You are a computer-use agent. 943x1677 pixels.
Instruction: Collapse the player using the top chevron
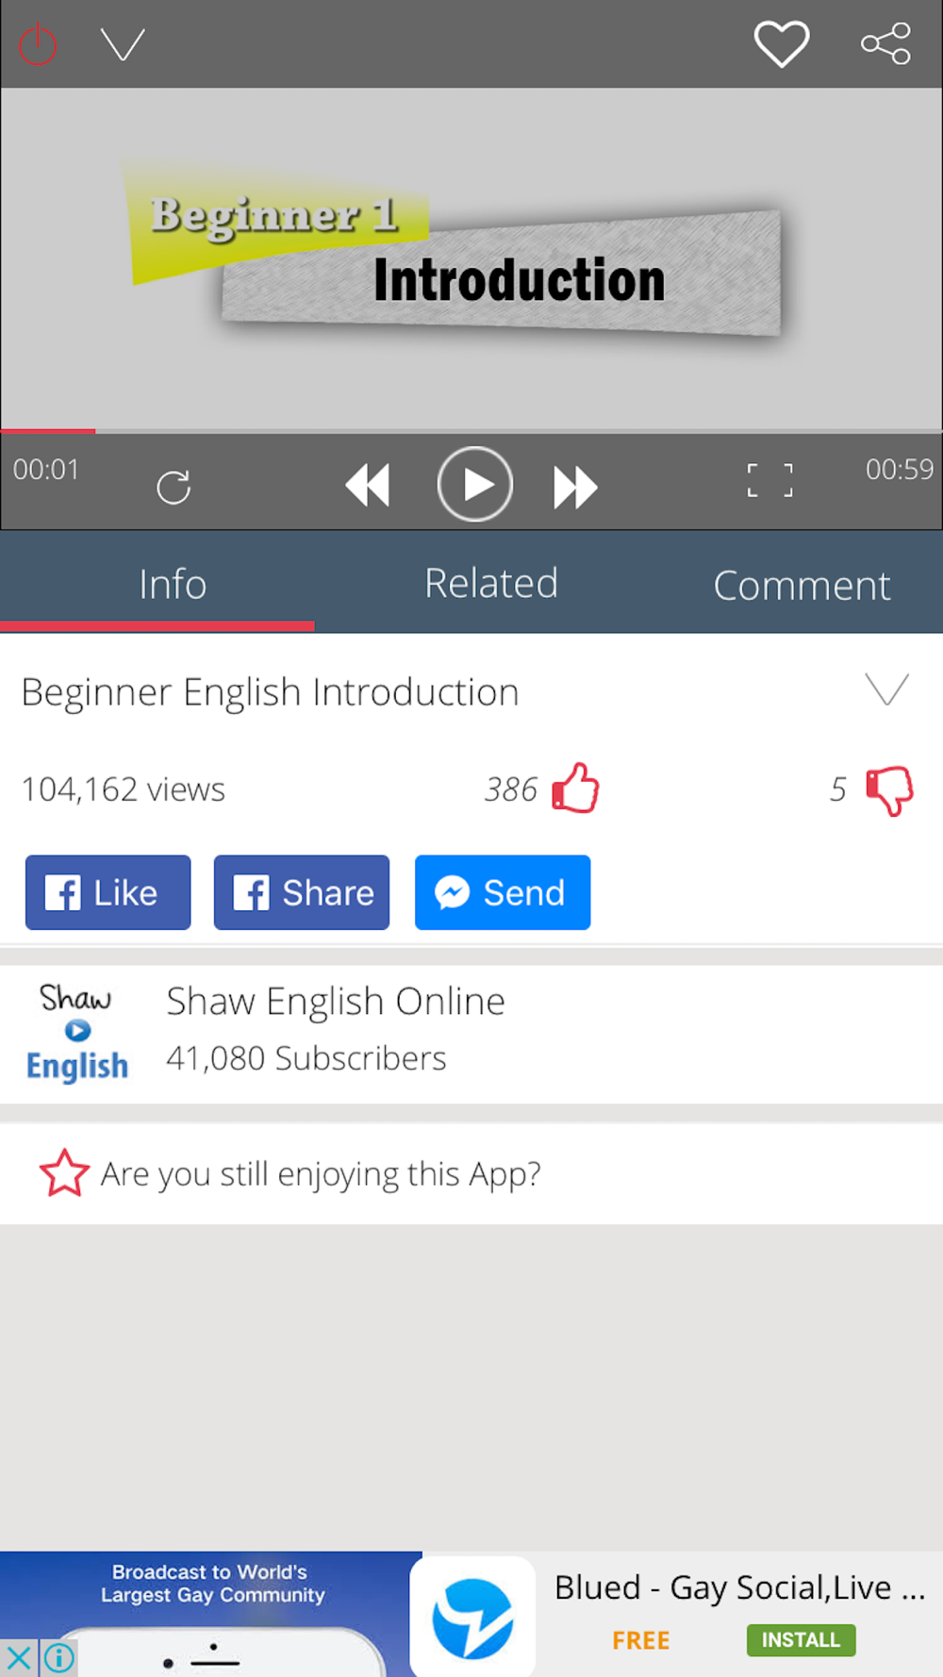[123, 44]
